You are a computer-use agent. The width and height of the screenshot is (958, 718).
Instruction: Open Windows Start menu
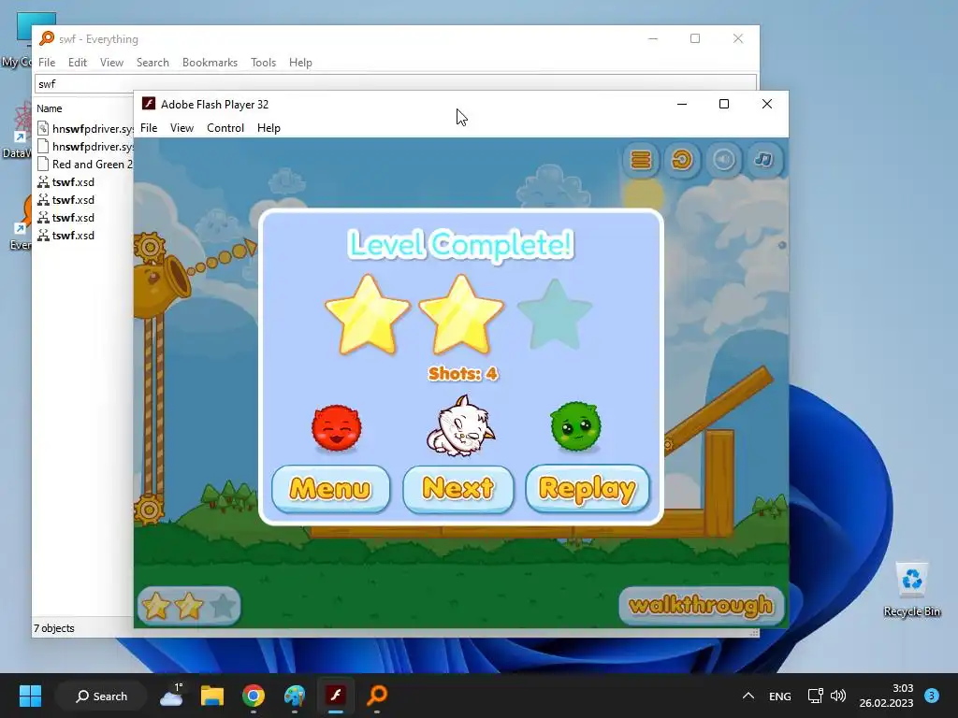30,696
